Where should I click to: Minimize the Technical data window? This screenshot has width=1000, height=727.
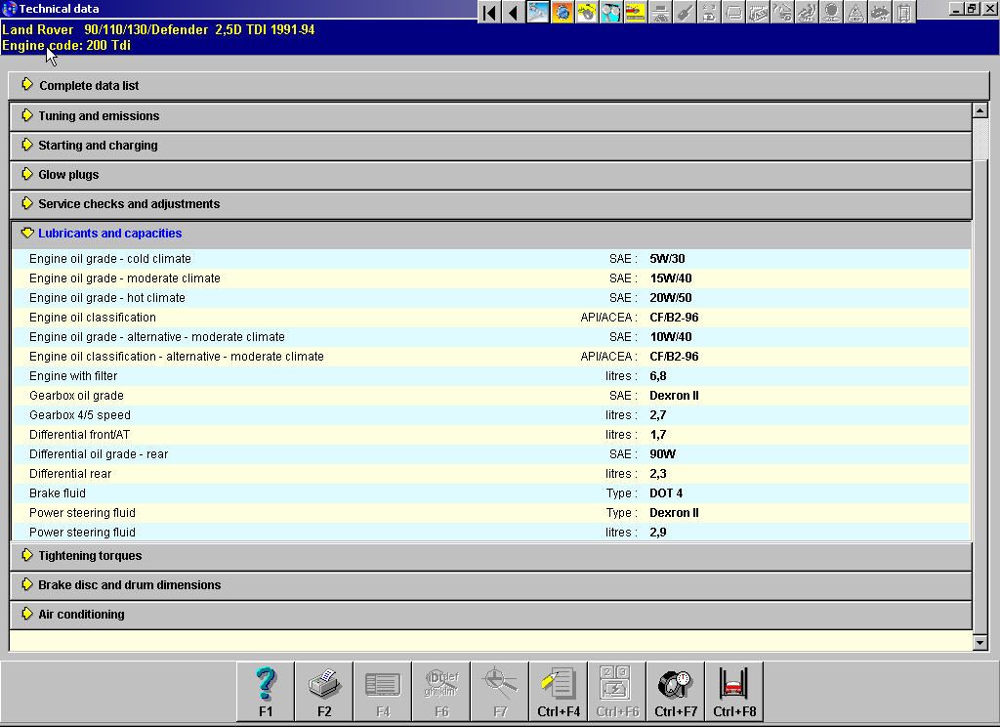[955, 9]
